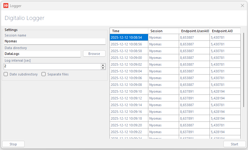Click into the Data directory field
248x150 pixels.
42,54
